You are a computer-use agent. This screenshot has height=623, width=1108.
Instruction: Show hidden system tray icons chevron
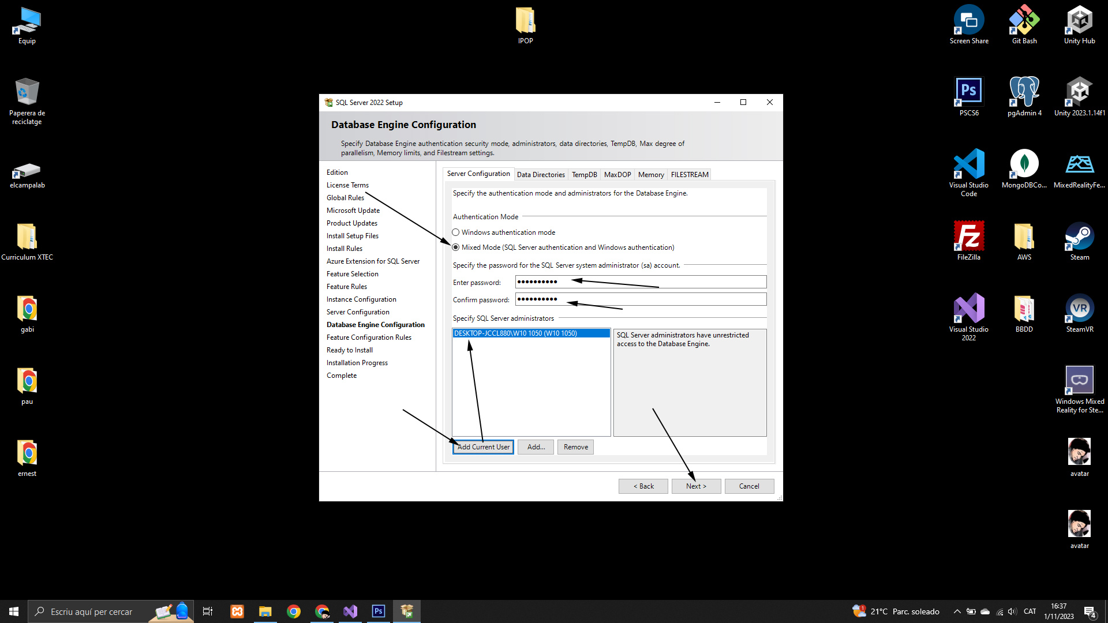pyautogui.click(x=957, y=611)
